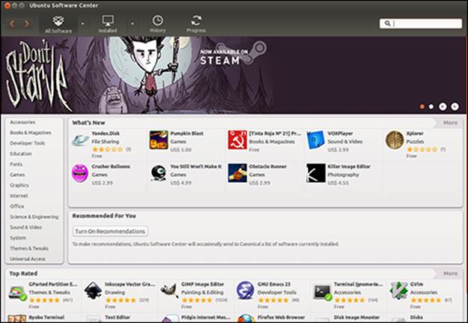Viewport: 468px width, 323px height.
Task: Open the Progress view
Action: 196,24
